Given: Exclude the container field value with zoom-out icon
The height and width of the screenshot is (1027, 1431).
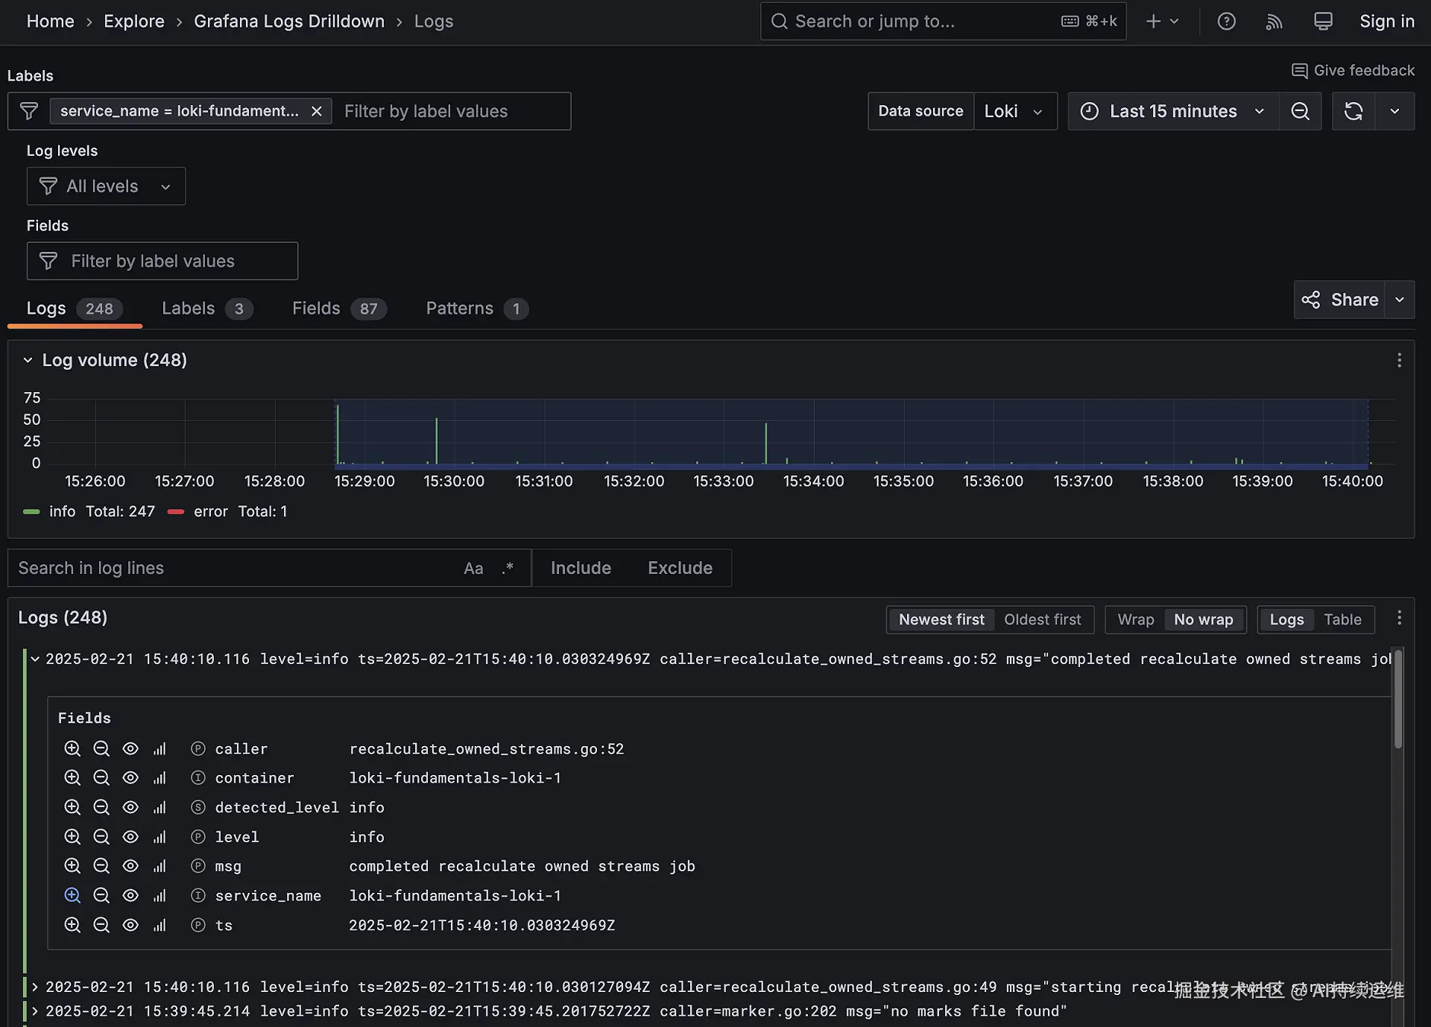Looking at the screenshot, I should 101,778.
